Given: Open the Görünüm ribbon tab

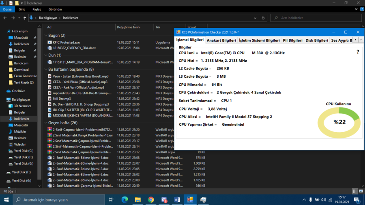Looking at the screenshot, I should coord(55,9).
